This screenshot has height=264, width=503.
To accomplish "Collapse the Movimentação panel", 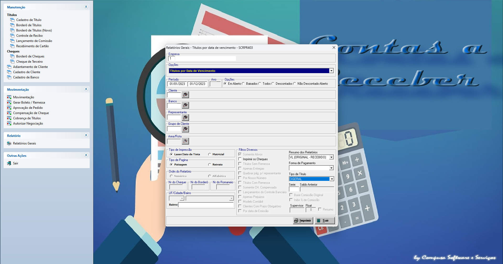I will click(86, 89).
